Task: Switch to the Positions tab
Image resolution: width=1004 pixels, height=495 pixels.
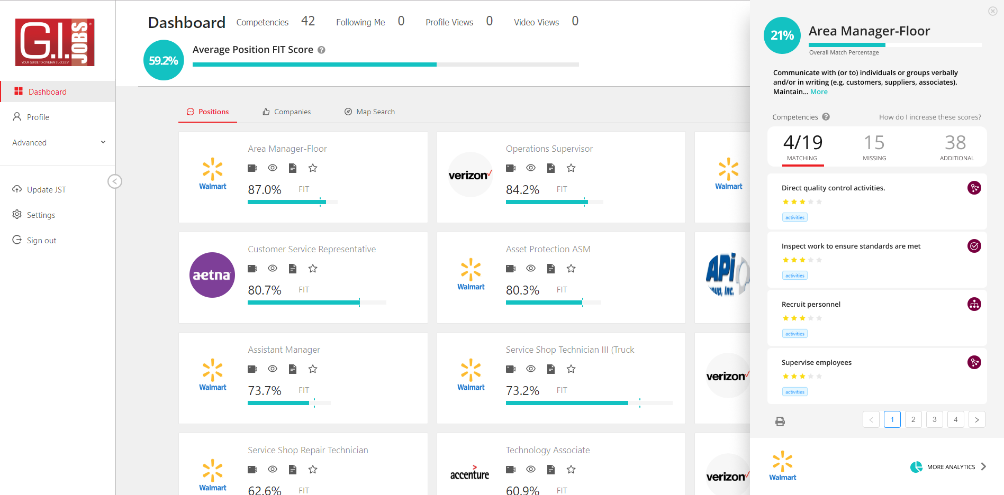Action: (x=207, y=112)
